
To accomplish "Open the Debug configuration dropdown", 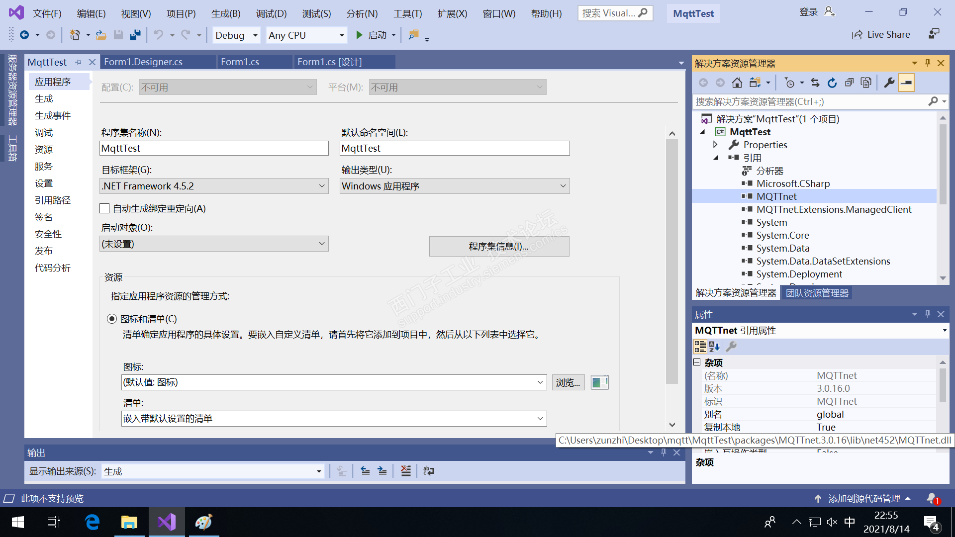I will coord(236,35).
